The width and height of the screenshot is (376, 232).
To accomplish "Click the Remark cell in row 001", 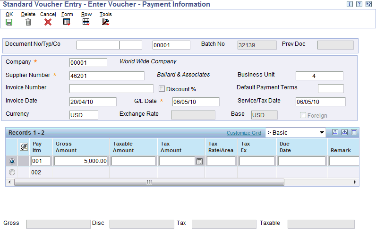I will coord(344,161).
